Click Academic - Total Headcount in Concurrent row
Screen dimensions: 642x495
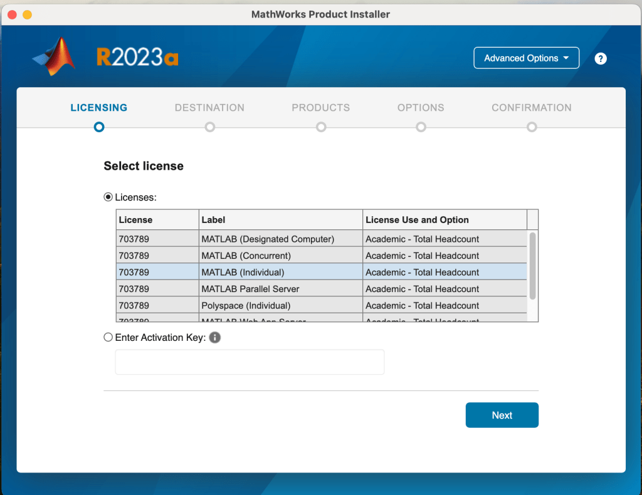[422, 256]
